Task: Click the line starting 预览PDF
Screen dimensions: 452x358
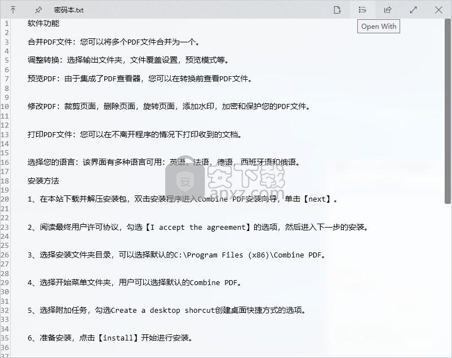Action: point(140,78)
